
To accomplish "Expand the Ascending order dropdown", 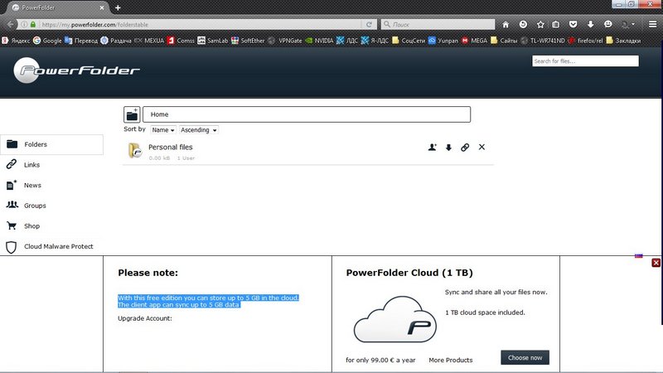I will [x=198, y=130].
